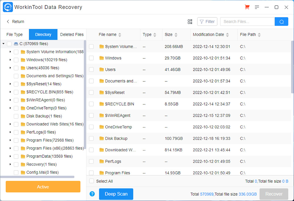Collapse the C: drive tree node
Screen dimensions: 294x201
click(3, 44)
